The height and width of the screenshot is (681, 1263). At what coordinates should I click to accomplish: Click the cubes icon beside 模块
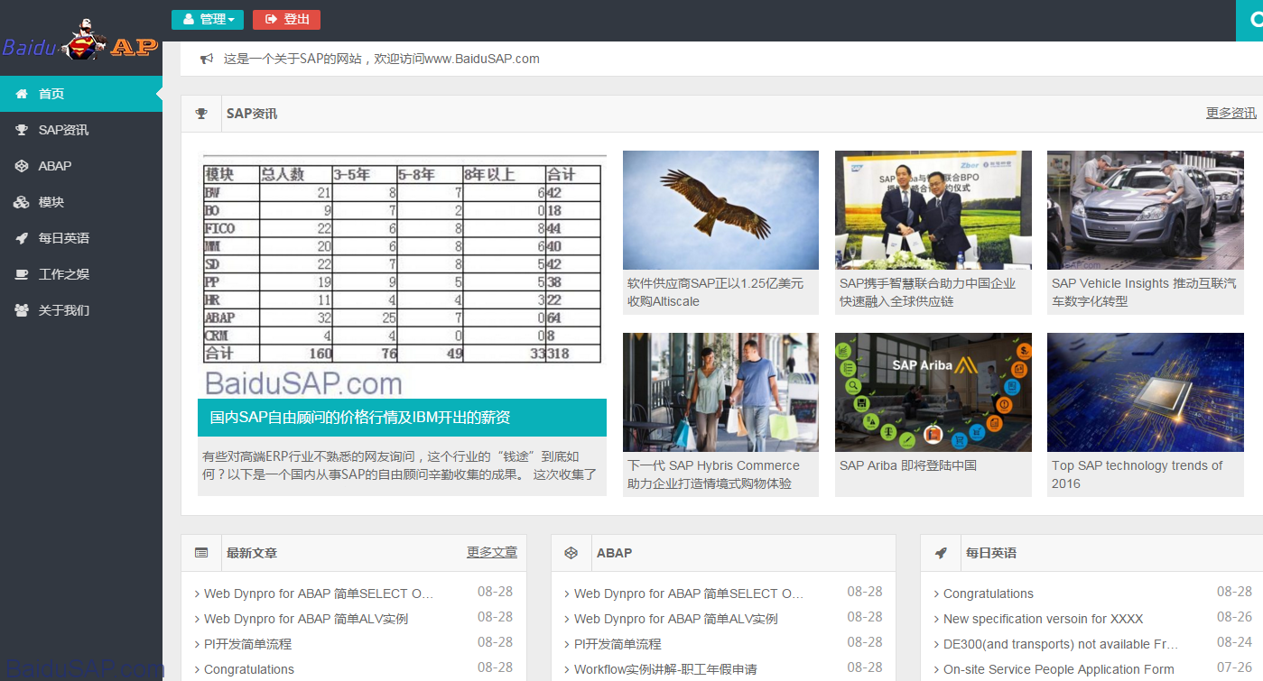(22, 202)
